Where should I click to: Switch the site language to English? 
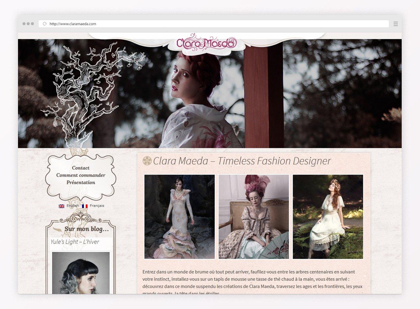pos(73,206)
